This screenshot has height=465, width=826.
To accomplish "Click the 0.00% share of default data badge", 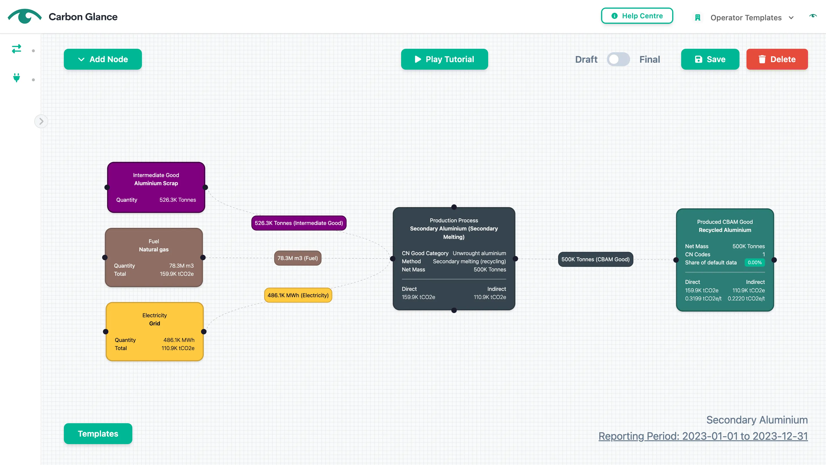I will (755, 262).
